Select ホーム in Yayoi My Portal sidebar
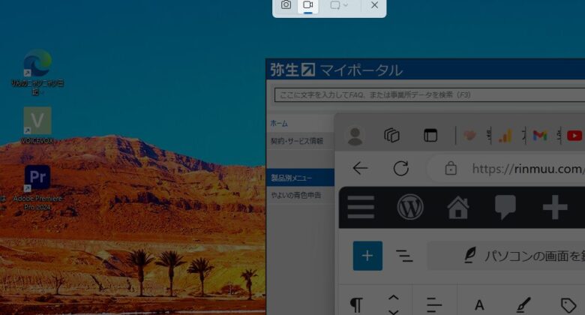The height and width of the screenshot is (315, 585). pyautogui.click(x=279, y=123)
